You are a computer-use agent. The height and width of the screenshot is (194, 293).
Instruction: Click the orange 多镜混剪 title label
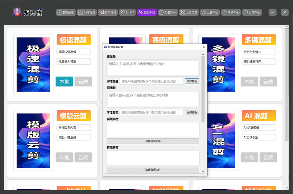(259, 40)
